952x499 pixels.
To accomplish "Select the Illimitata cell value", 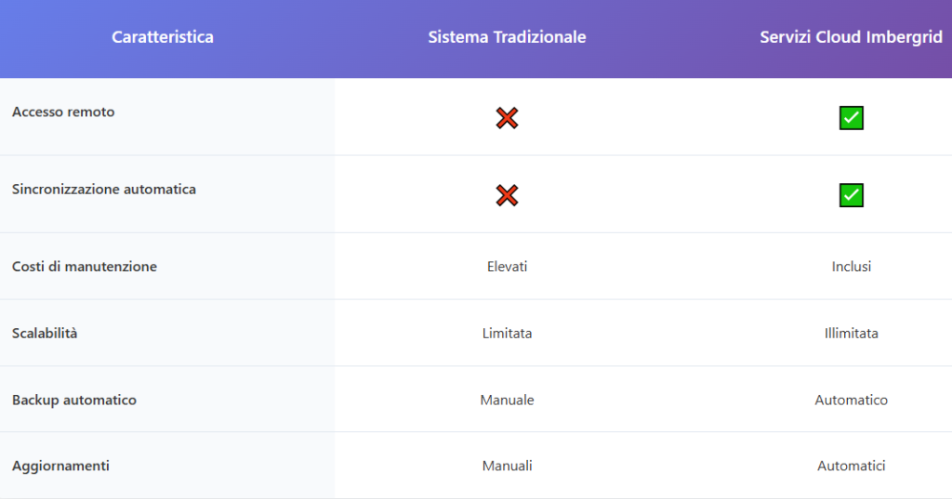I will pos(851,333).
